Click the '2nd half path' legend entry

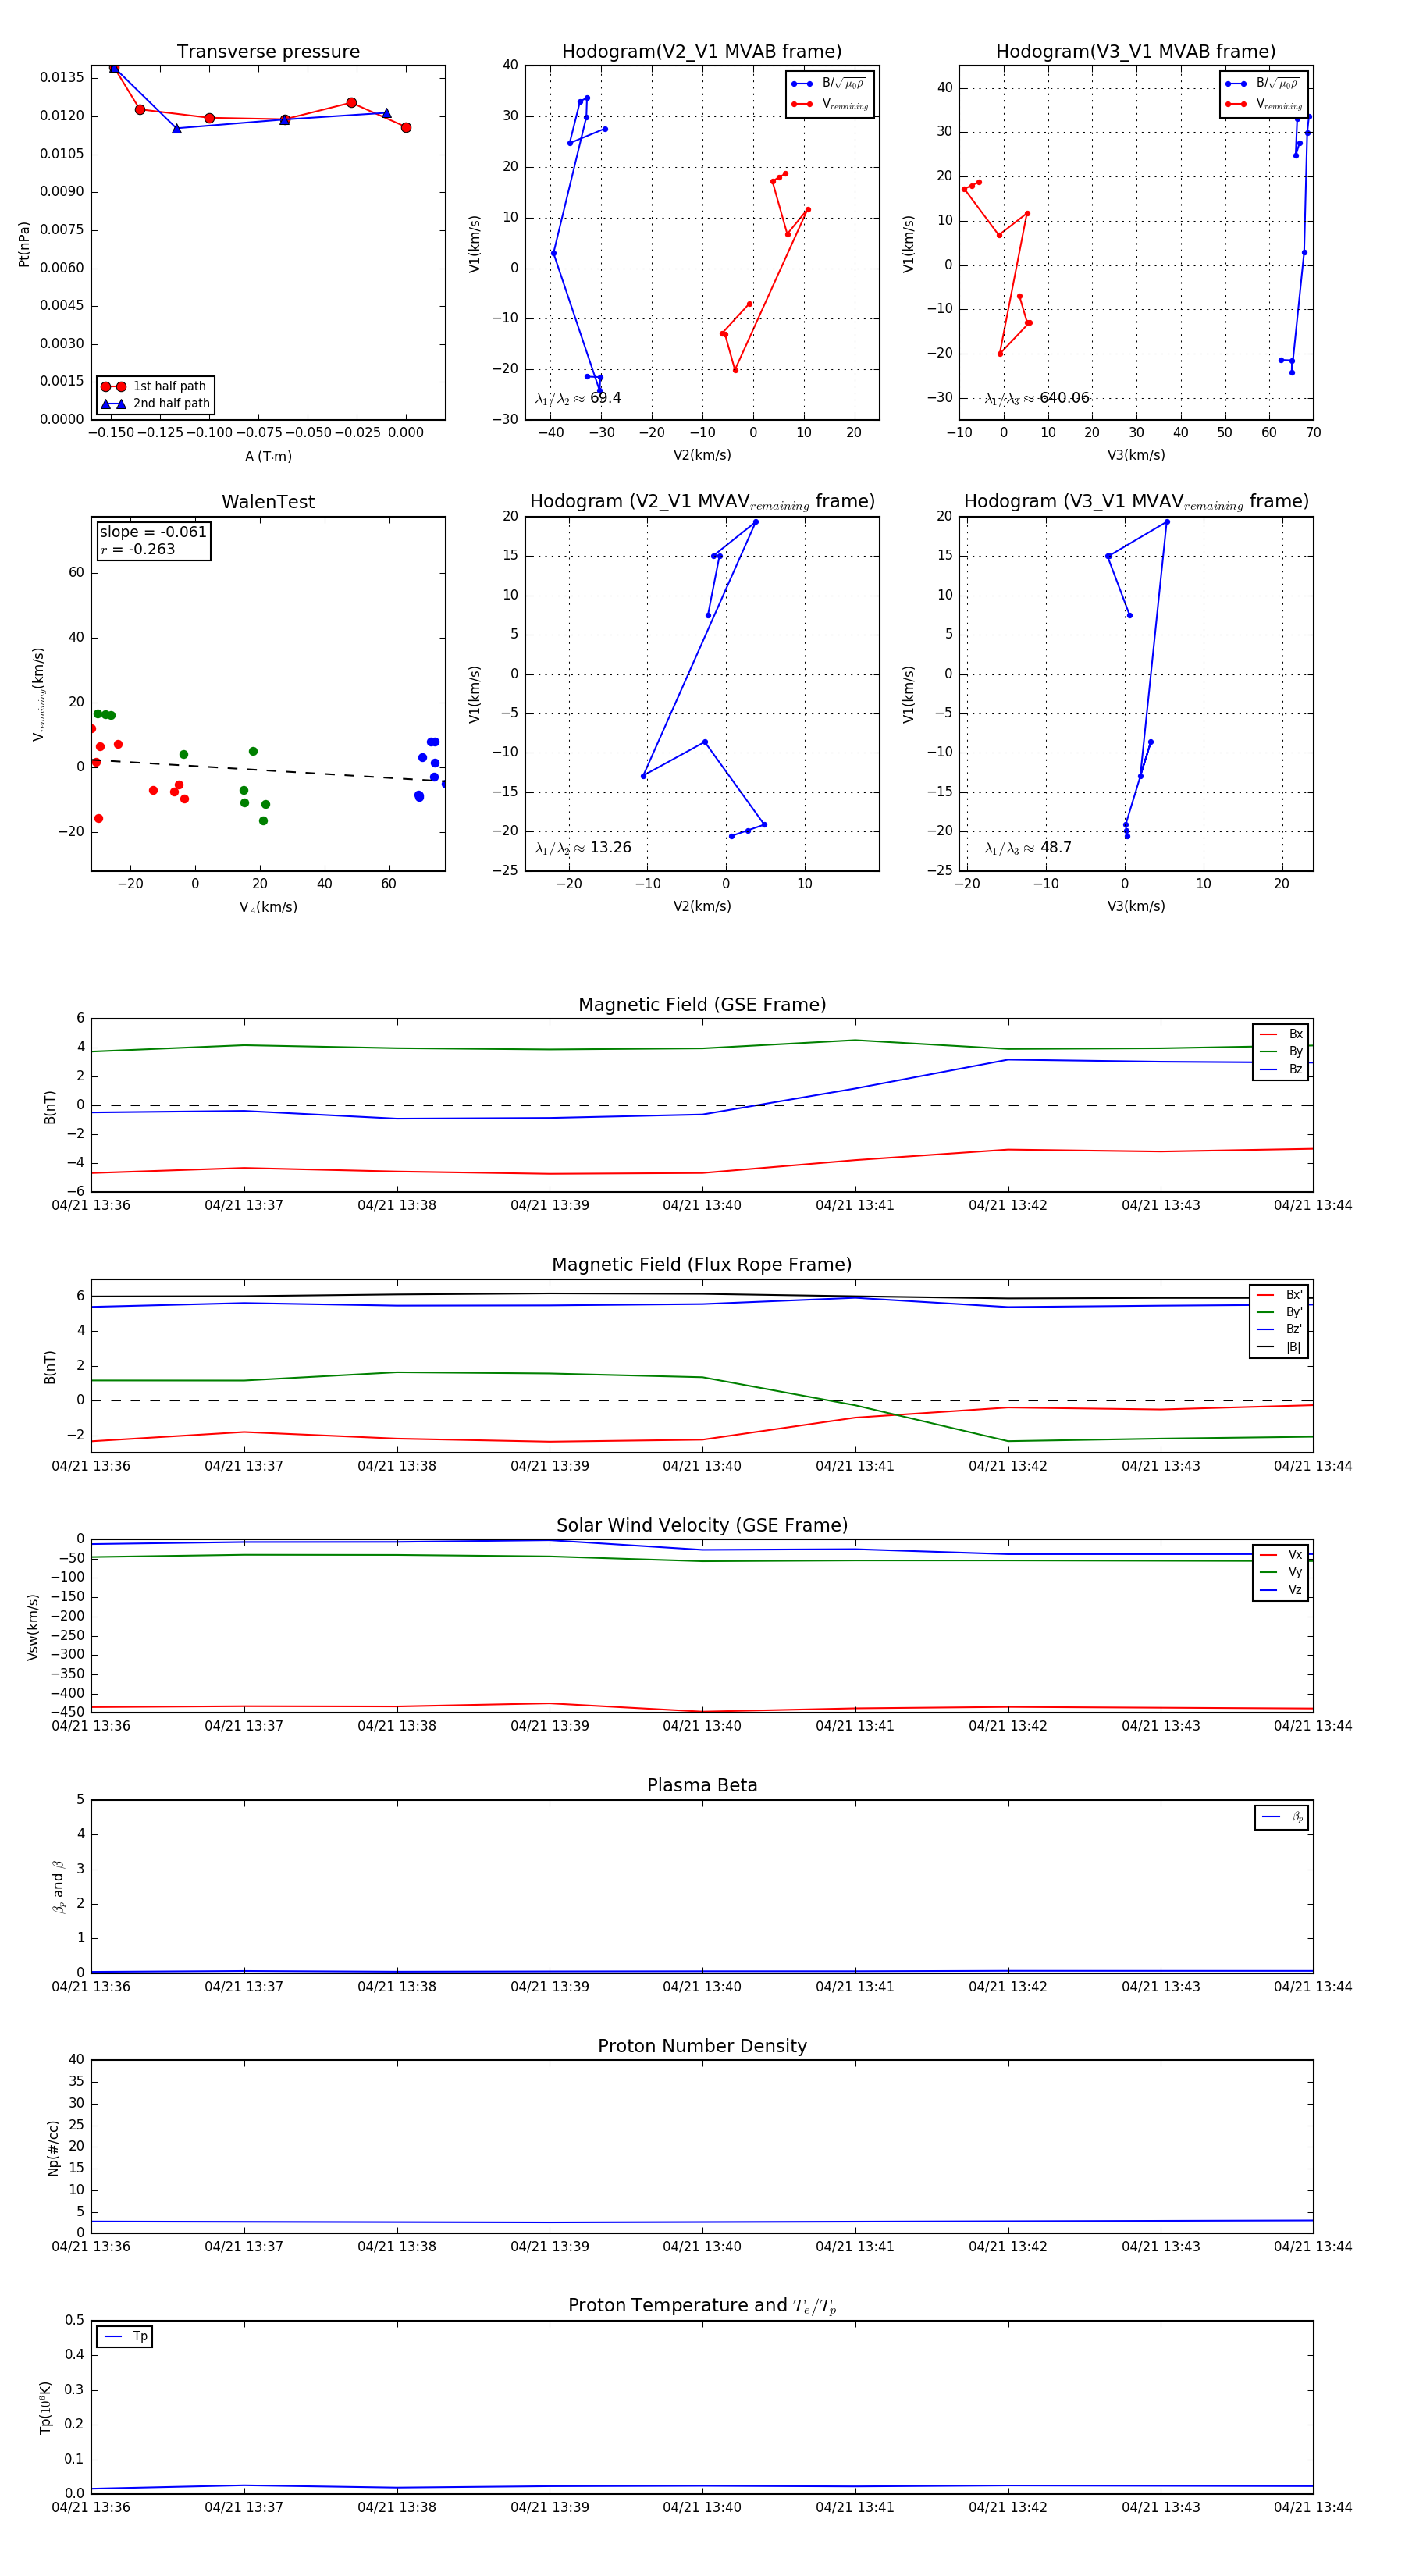tap(155, 404)
